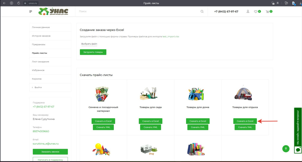The image size is (302, 162).
Task: Click the scroll-to-top arrow button
Action: pos(286,148)
